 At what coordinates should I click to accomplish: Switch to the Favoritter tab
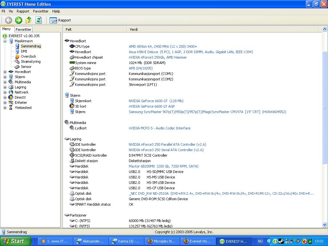[x=23, y=29]
